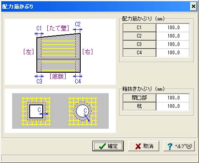
Task: Close the 配力筋かぶり dialog window
Action: (193, 6)
